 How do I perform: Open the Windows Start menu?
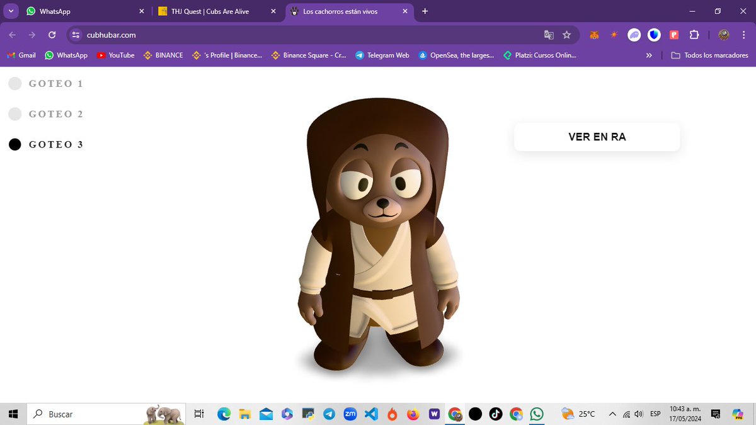pos(13,414)
